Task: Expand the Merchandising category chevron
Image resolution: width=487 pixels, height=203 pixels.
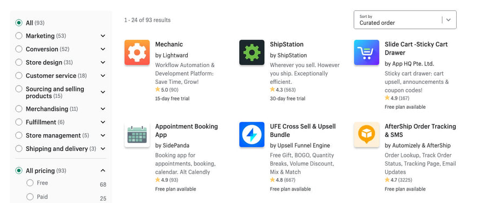Action: point(103,109)
